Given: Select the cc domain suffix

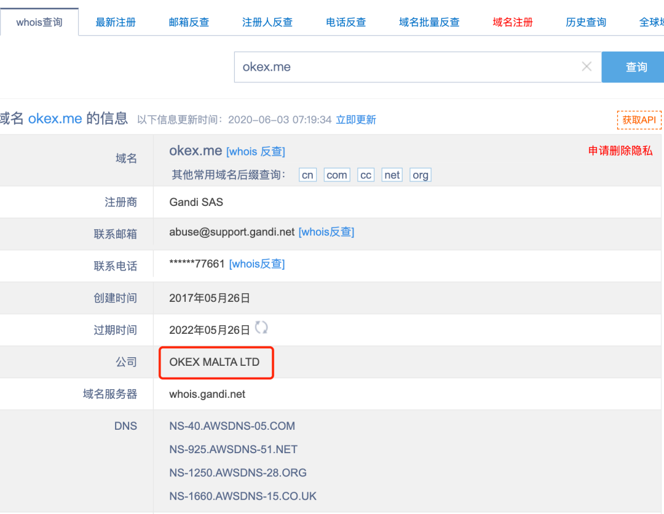Looking at the screenshot, I should coord(366,175).
